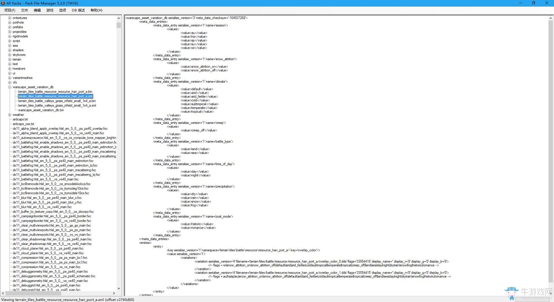The height and width of the screenshot is (302, 554).
Task: Click down arrow of tree scrollbar
Action: (119, 288)
